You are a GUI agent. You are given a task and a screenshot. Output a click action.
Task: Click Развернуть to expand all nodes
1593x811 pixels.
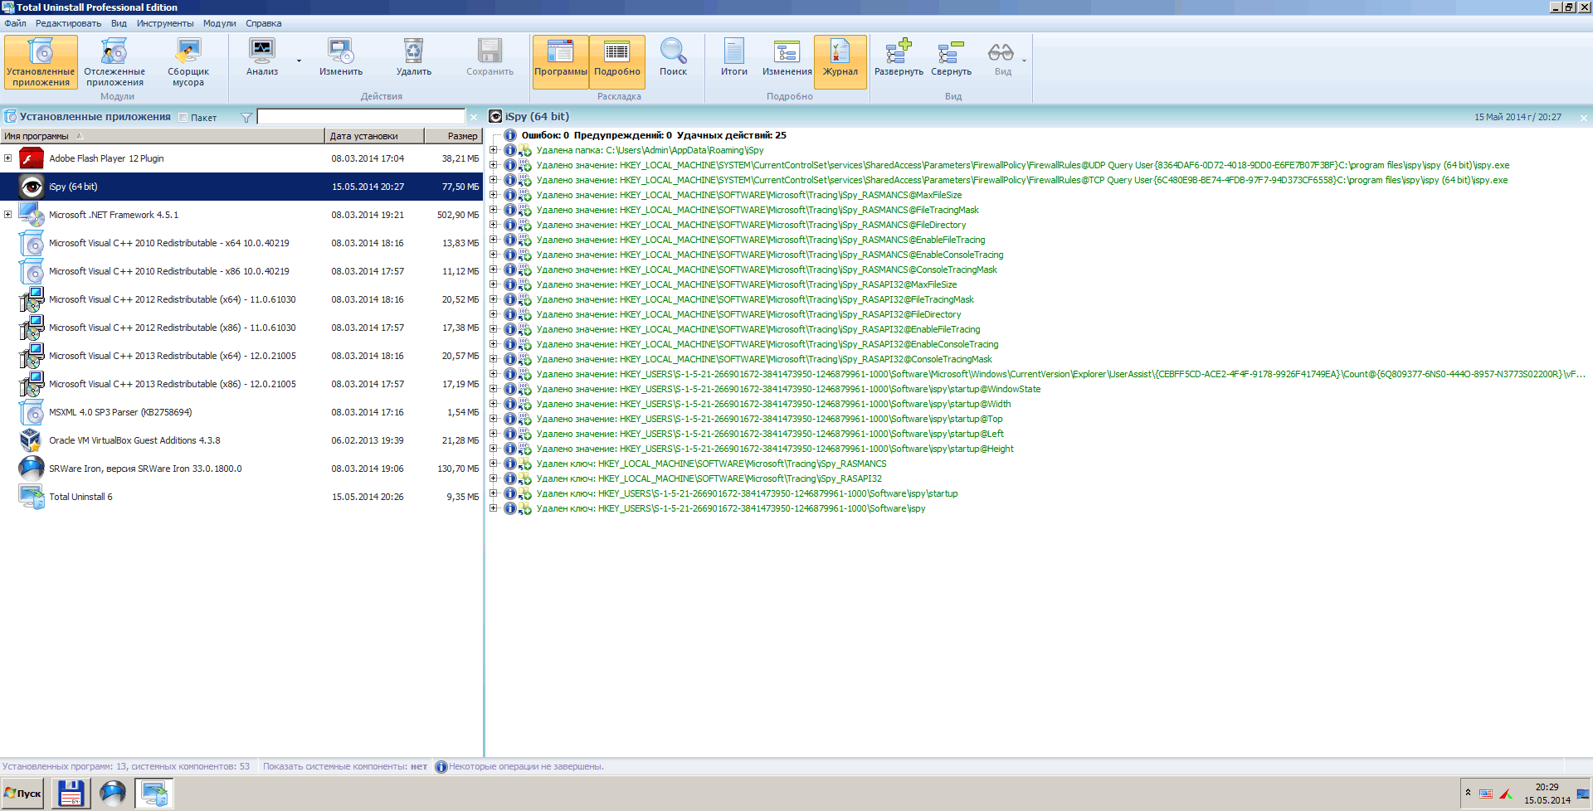tap(899, 57)
